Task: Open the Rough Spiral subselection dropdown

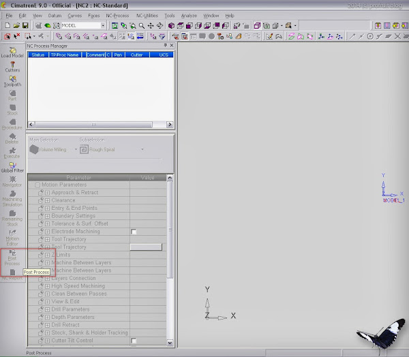Action: [x=142, y=149]
